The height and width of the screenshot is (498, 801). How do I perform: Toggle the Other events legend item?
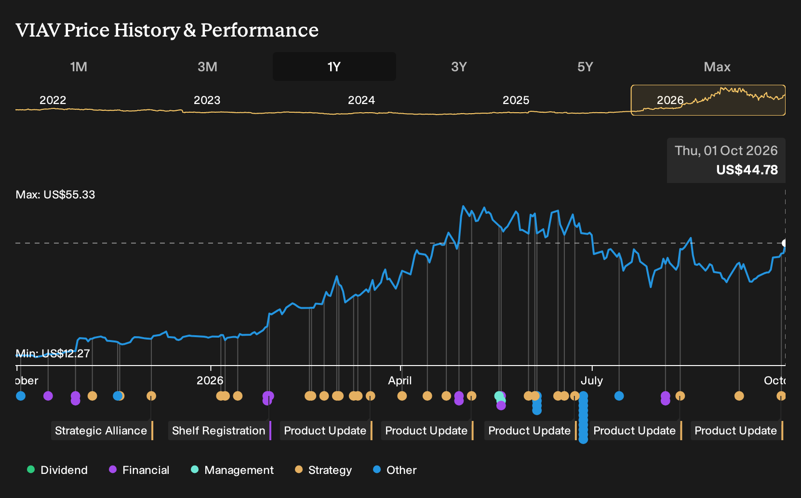click(x=394, y=470)
